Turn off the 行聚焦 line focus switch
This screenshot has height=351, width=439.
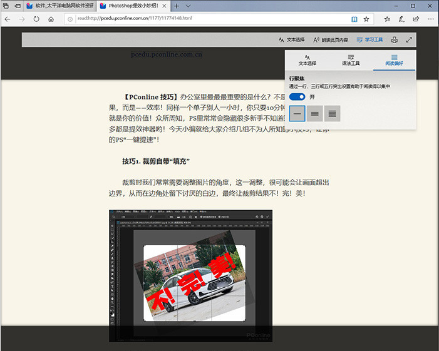pyautogui.click(x=297, y=97)
